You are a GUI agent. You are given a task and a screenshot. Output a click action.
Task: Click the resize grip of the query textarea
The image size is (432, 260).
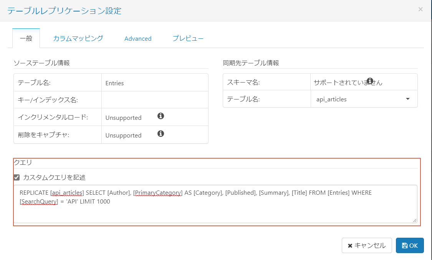click(x=415, y=220)
